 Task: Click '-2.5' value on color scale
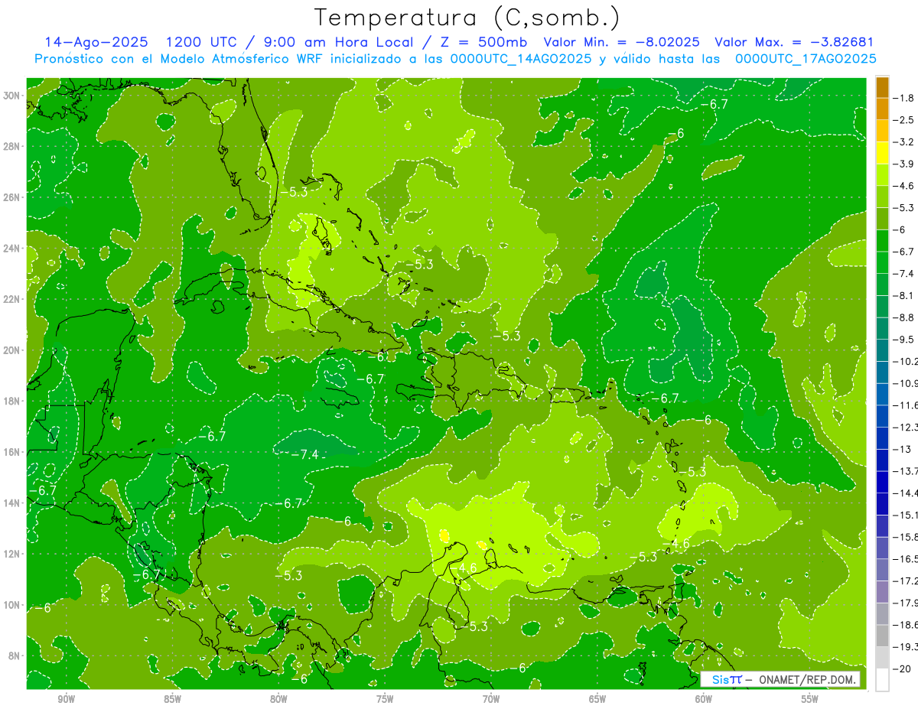904,120
